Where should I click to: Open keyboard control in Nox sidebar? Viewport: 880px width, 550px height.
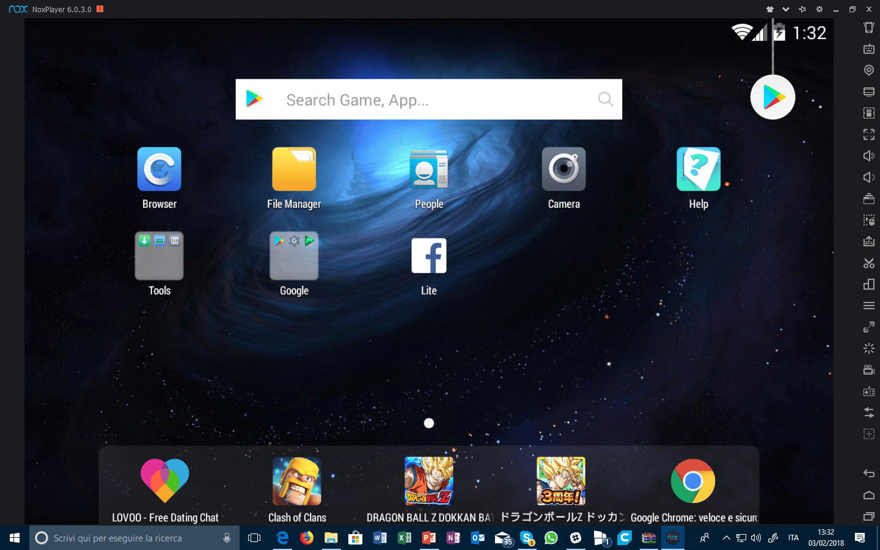[x=869, y=49]
